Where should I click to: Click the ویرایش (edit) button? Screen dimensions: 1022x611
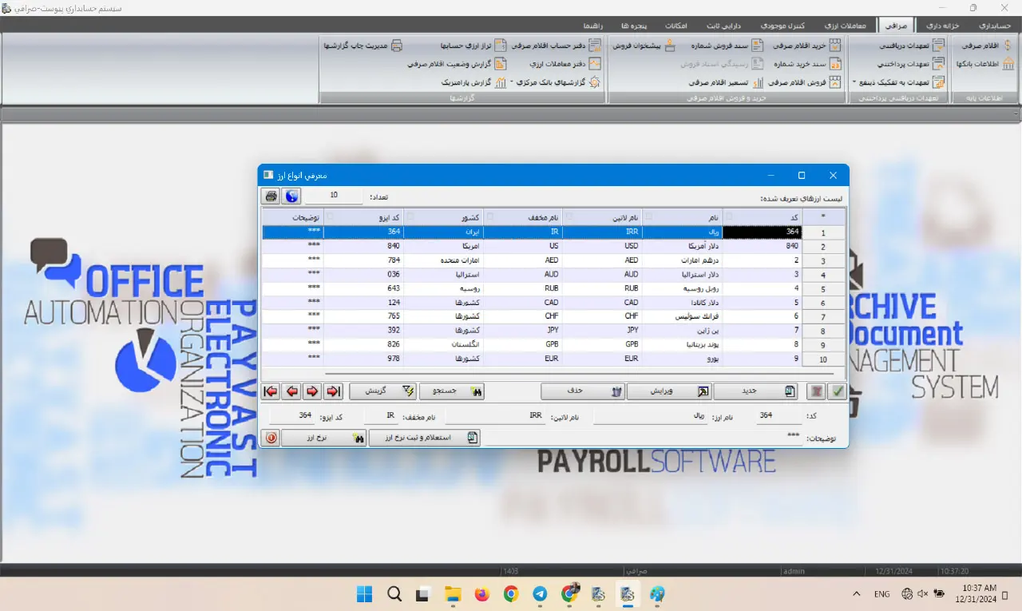668,391
